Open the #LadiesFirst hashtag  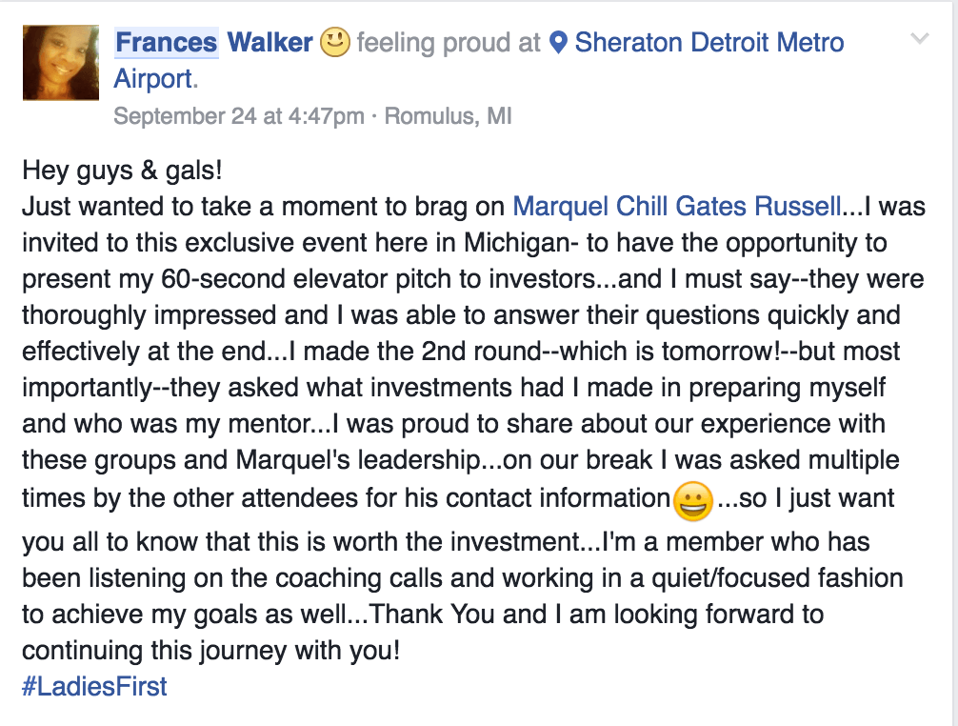tap(94, 686)
